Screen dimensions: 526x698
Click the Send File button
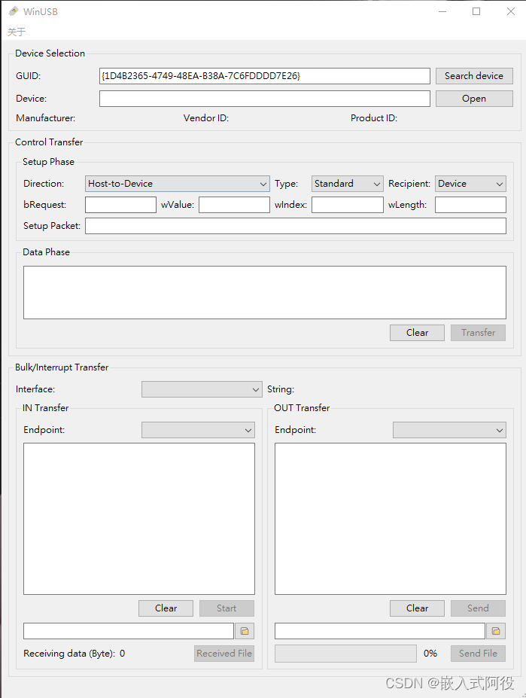pos(478,654)
